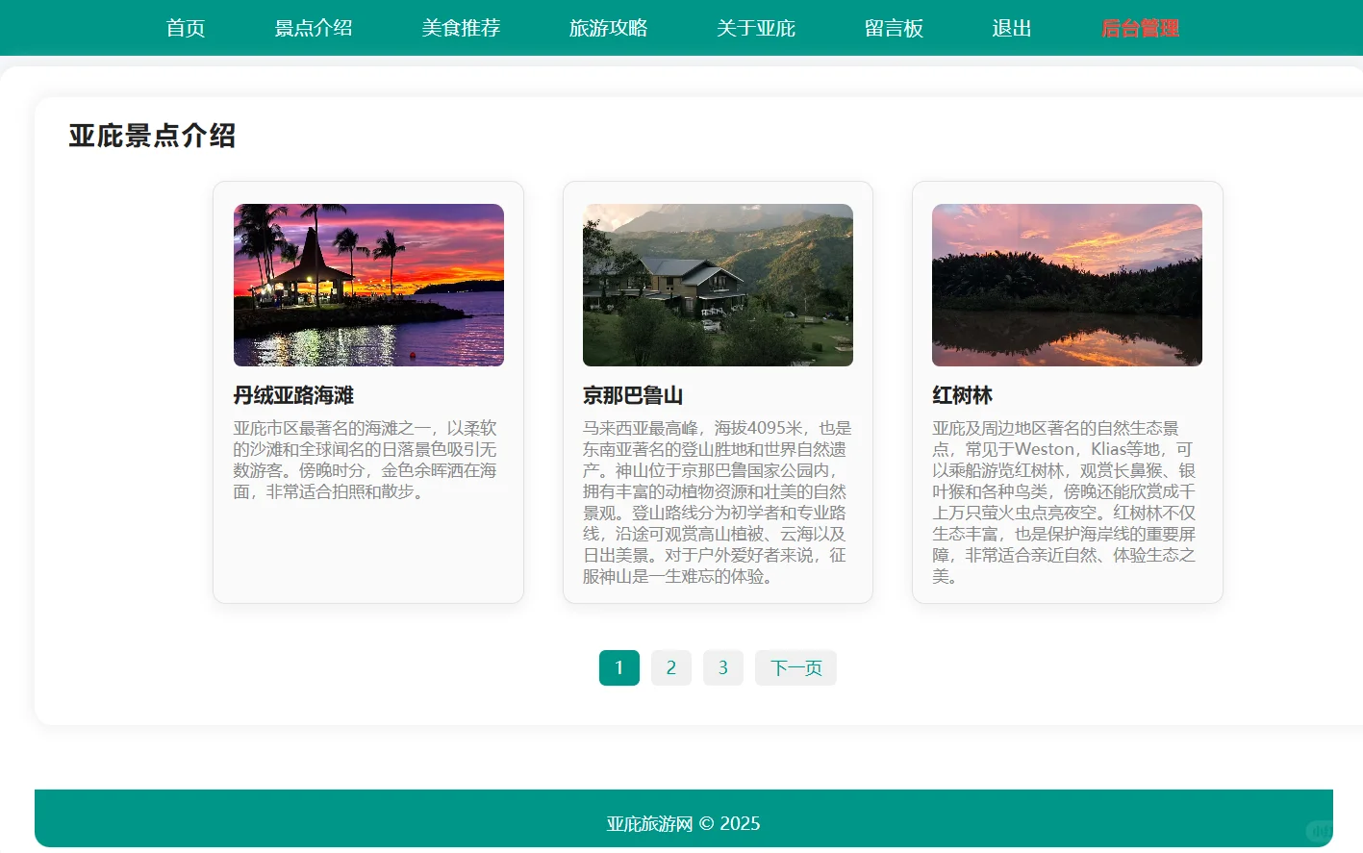Image resolution: width=1363 pixels, height=853 pixels.
Task: Open the 景点介绍 navigation tab
Action: coord(315,28)
